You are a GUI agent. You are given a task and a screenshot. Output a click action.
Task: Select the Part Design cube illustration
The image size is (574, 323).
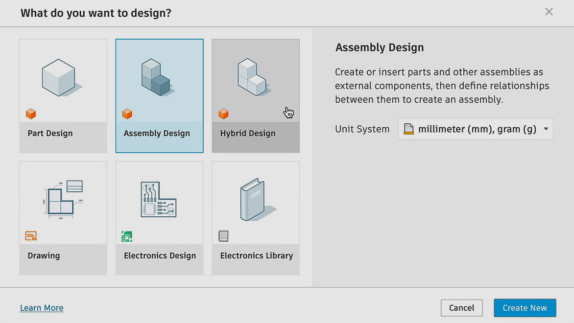pos(59,77)
